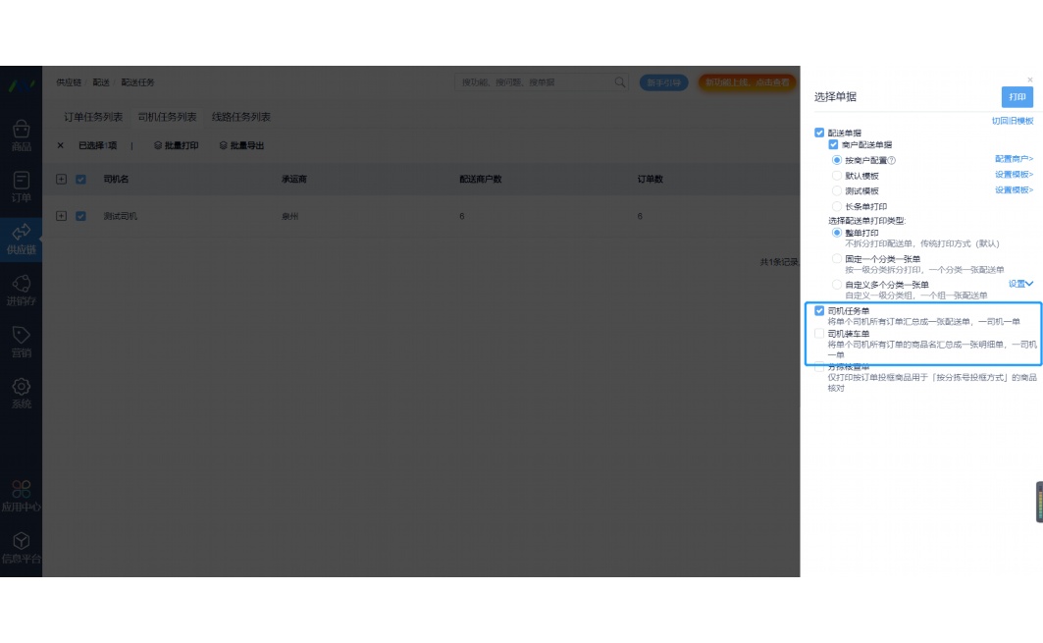Open the 进销存 sidebar icon
The image size is (1043, 643).
21,289
